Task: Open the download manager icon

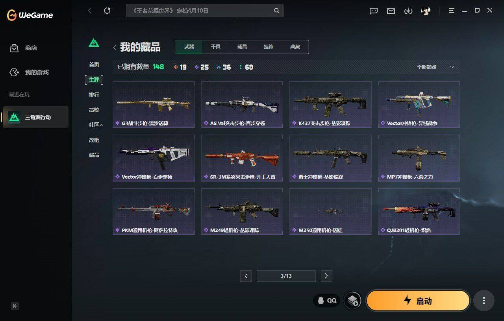Action: pyautogui.click(x=408, y=11)
